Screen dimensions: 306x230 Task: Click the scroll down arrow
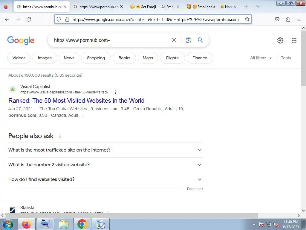[303, 211]
